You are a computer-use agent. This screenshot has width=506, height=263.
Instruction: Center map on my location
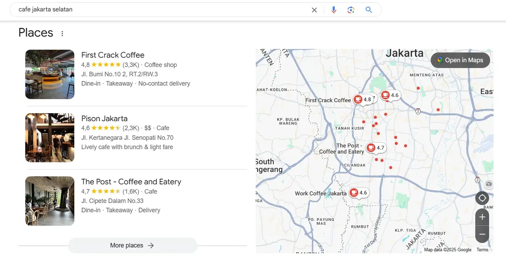click(482, 197)
